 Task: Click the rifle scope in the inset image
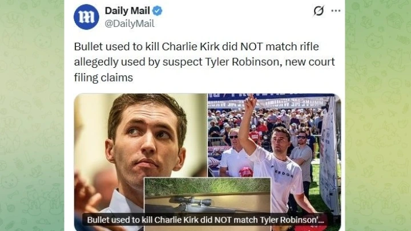[x=191, y=201]
